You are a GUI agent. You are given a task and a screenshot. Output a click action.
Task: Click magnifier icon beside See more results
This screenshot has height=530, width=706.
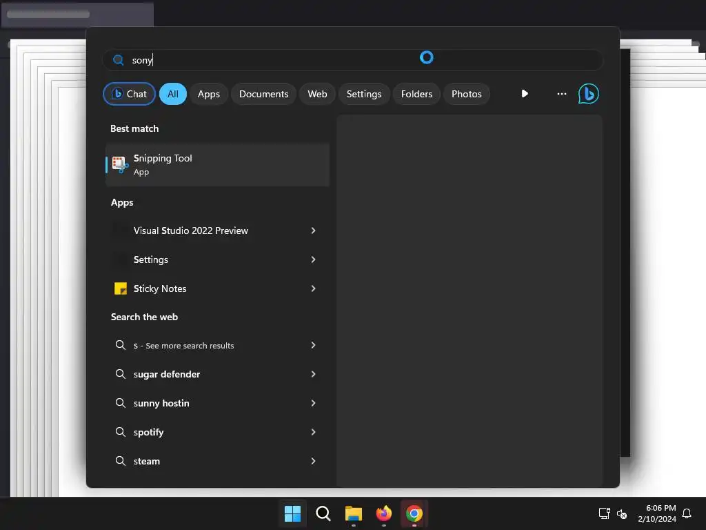click(120, 345)
